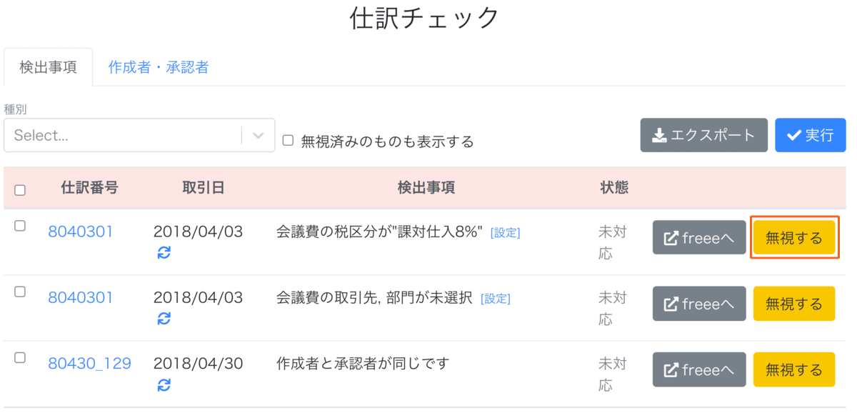
Task: Check the row box for 80430_129
Action: click(x=20, y=357)
